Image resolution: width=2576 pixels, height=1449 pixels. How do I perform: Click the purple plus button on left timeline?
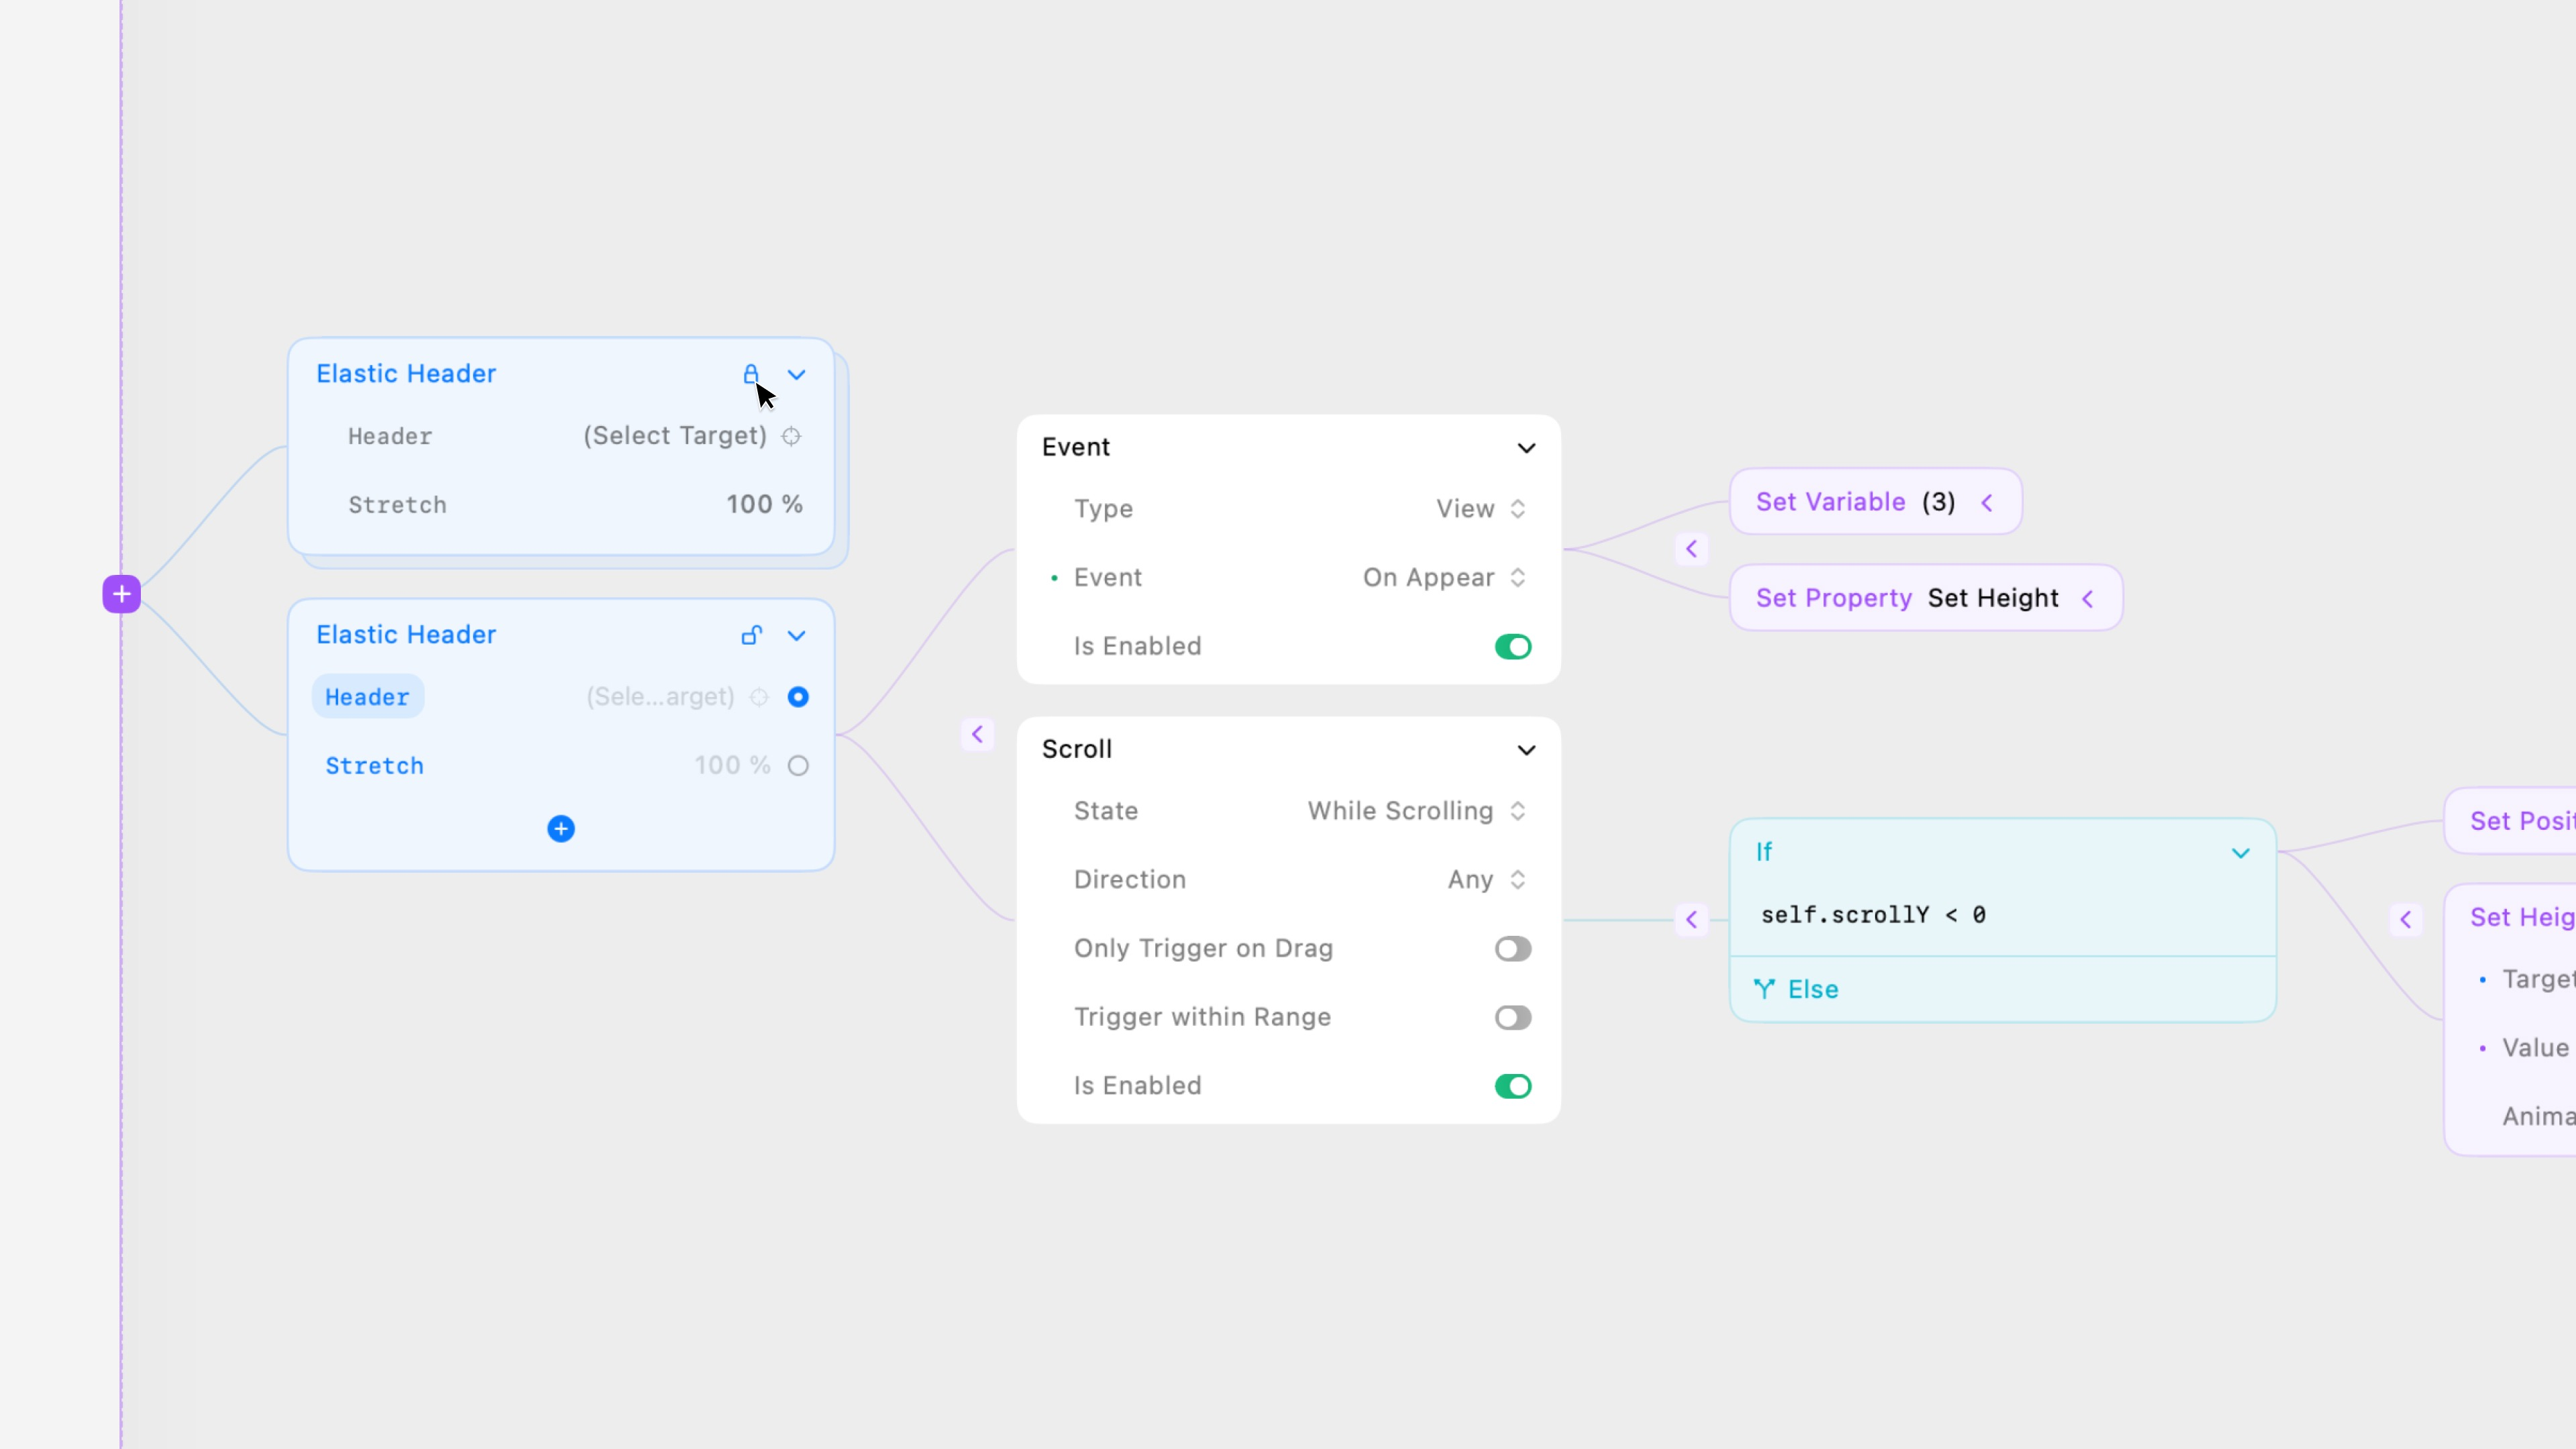pyautogui.click(x=121, y=594)
